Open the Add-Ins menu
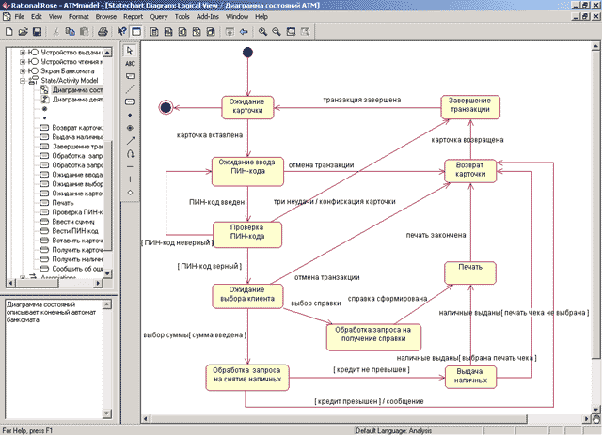 click(207, 17)
